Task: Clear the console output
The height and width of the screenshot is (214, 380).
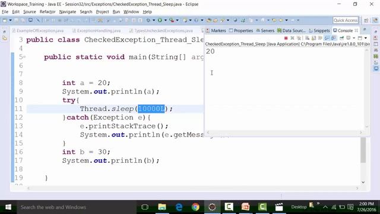Action: point(307,38)
